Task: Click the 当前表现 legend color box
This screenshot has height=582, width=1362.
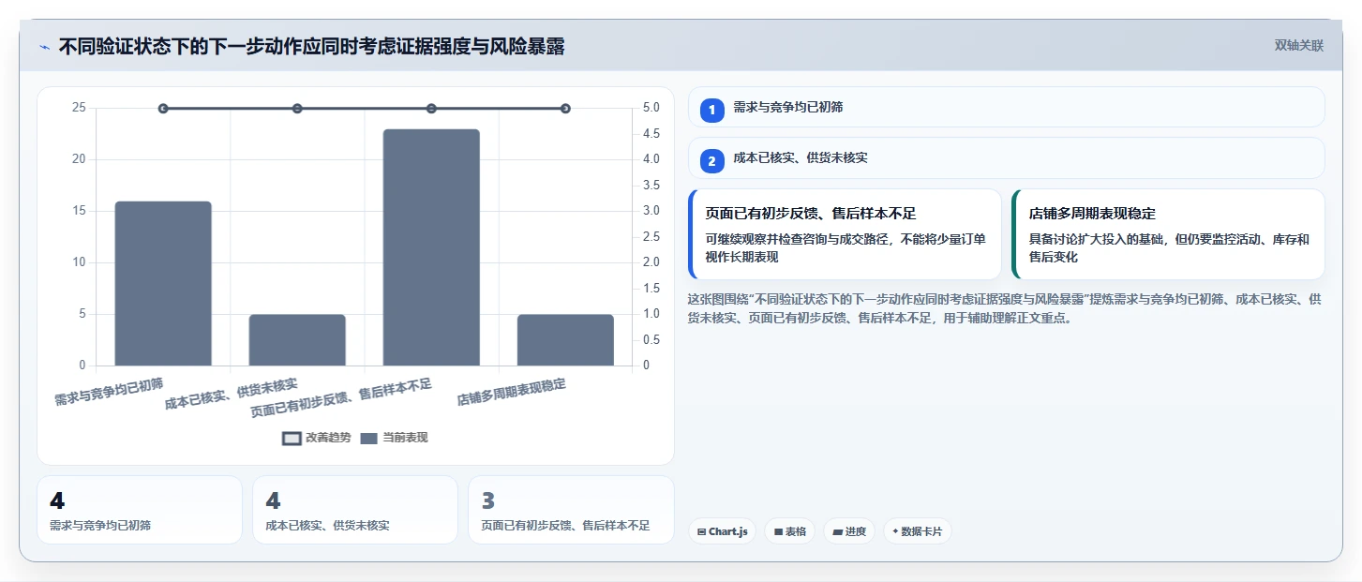Action: point(369,438)
